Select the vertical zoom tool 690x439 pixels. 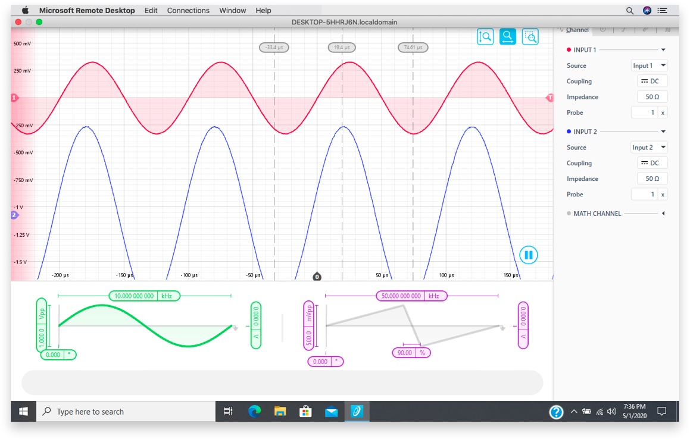tap(485, 37)
